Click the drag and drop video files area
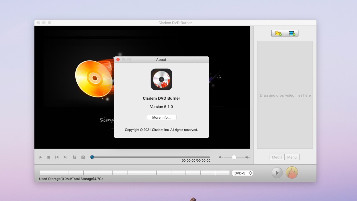This screenshot has height=201, width=357. click(x=285, y=95)
